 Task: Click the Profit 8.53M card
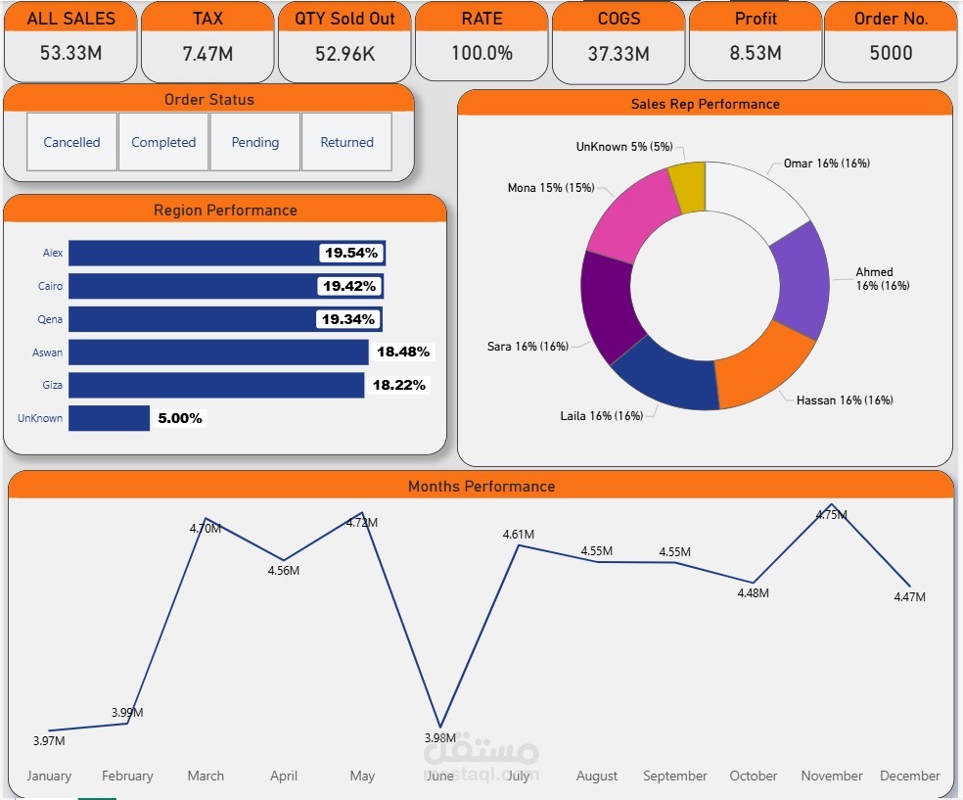pyautogui.click(x=756, y=41)
